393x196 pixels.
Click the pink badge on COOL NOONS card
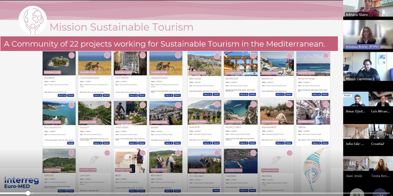(x=142, y=55)
